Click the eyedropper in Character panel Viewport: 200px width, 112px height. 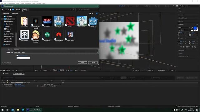click(192, 27)
